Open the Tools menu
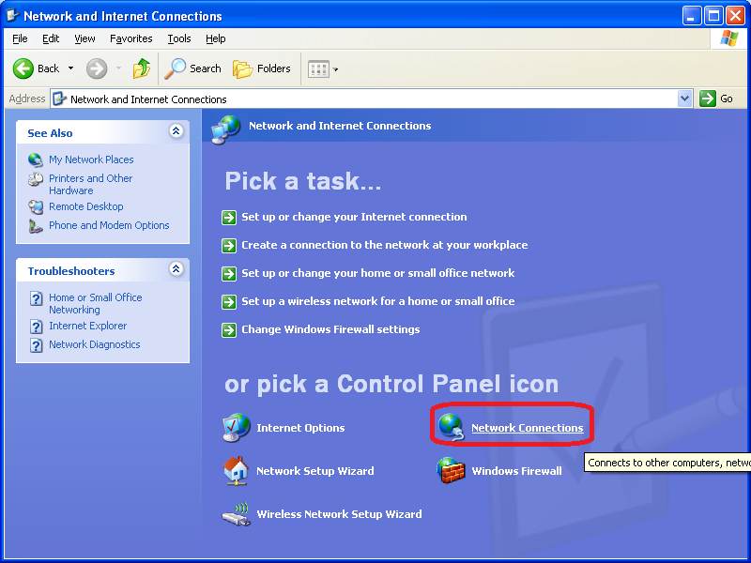Image resolution: width=751 pixels, height=563 pixels. (179, 38)
